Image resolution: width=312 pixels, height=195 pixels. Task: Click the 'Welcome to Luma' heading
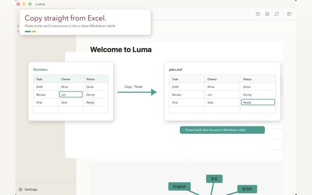coord(121,50)
